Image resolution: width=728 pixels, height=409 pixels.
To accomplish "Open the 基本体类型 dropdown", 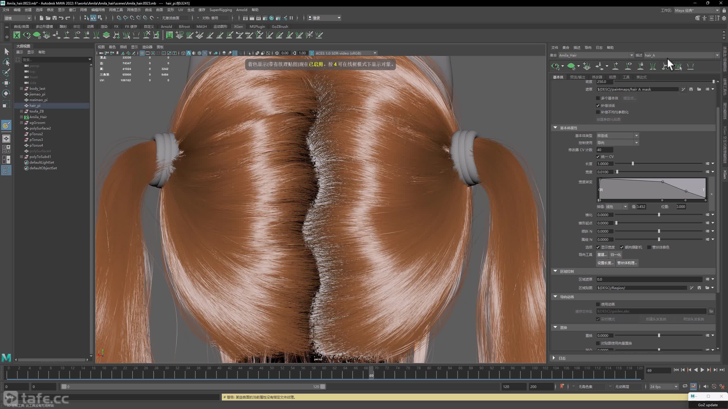I will [x=617, y=135].
